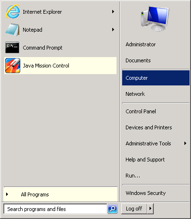Open the Java Mission Control icon

(13, 66)
